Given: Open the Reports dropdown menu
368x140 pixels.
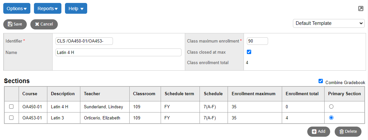Looking at the screenshot, I should 48,9.
